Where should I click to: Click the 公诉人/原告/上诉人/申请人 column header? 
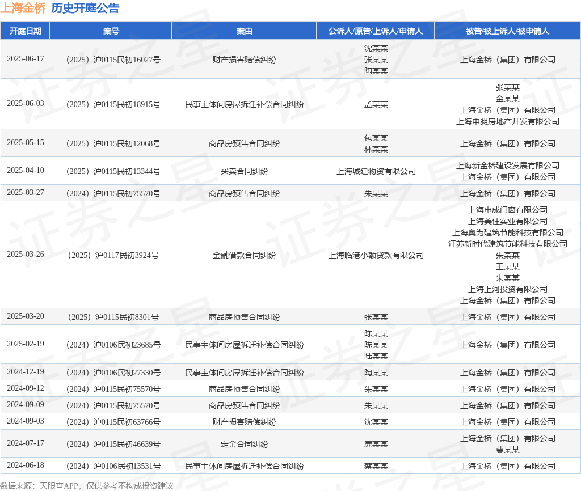pos(376,31)
